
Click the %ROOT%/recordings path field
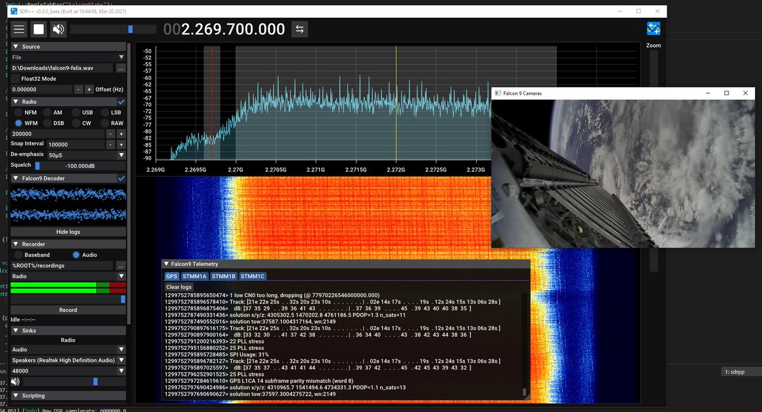(x=62, y=265)
